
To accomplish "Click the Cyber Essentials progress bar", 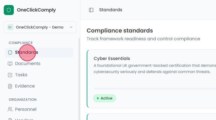I will click(x=155, y=88).
